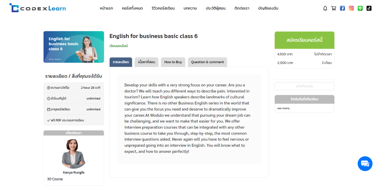
Task: Open the TikTok icon link
Action: pyautogui.click(x=369, y=8)
